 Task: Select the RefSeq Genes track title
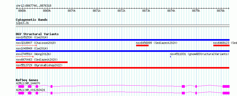(x=27, y=80)
